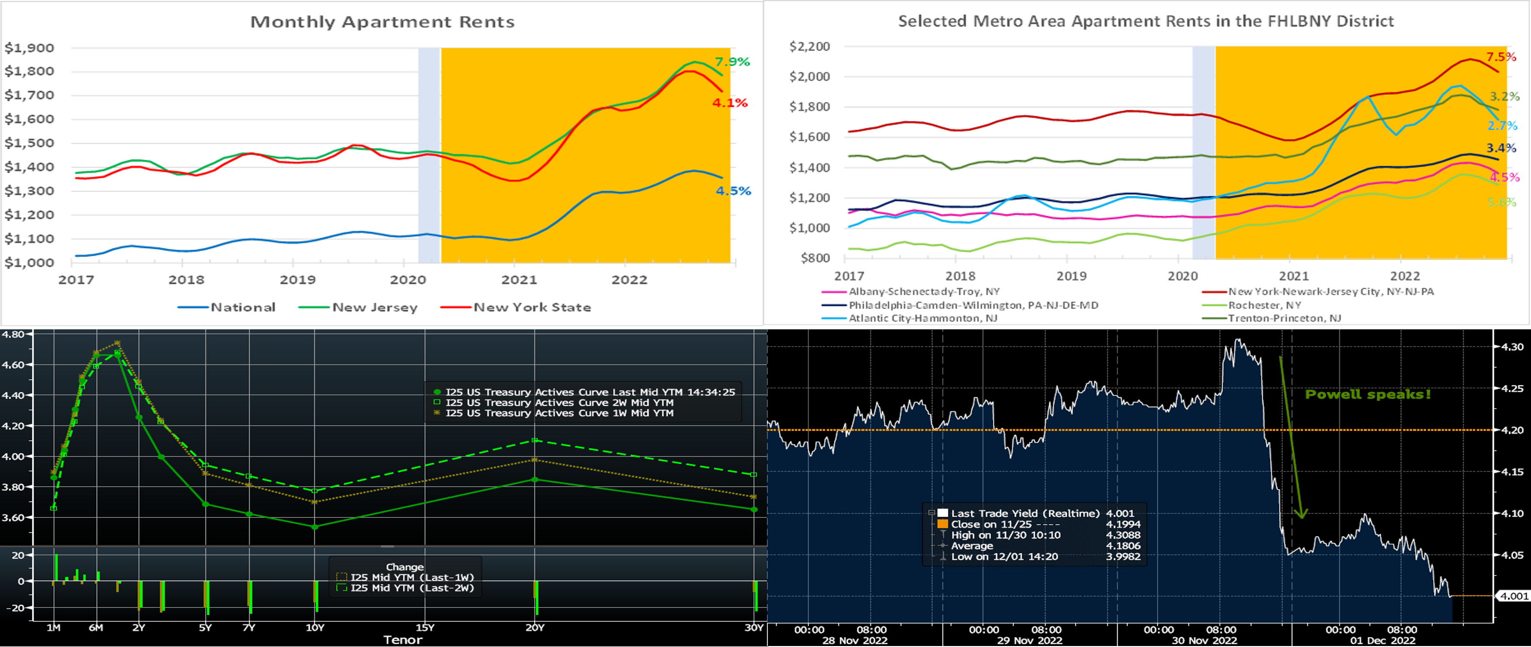Toggle the Last-2W change bars legend box
The height and width of the screenshot is (647, 1531).
coord(342,588)
